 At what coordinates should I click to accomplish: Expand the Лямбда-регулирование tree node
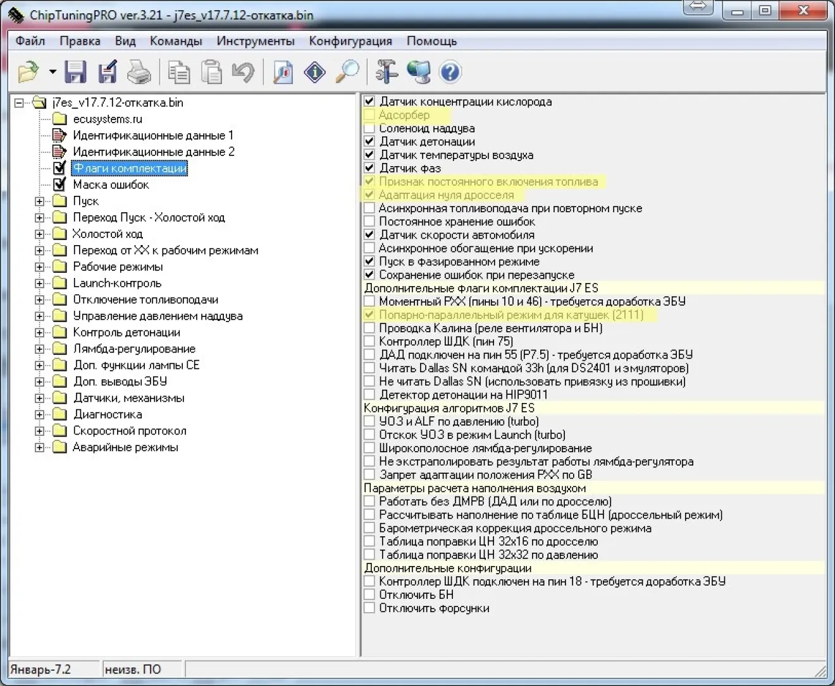point(39,349)
